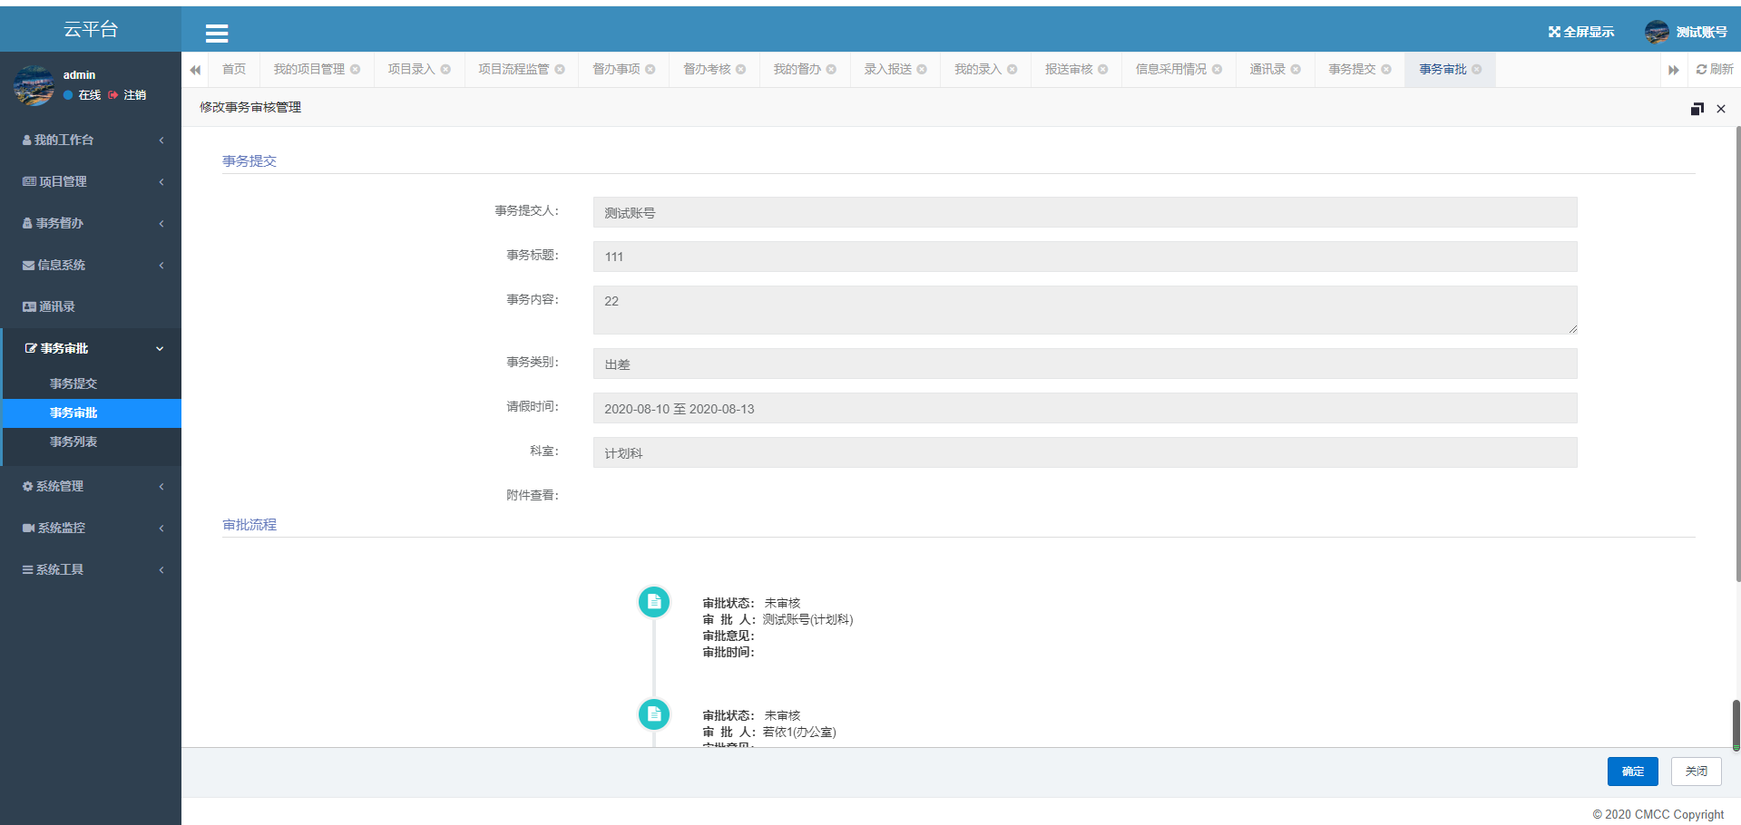Click the 请假时间 date range field
The image size is (1741, 825).
[1085, 408]
